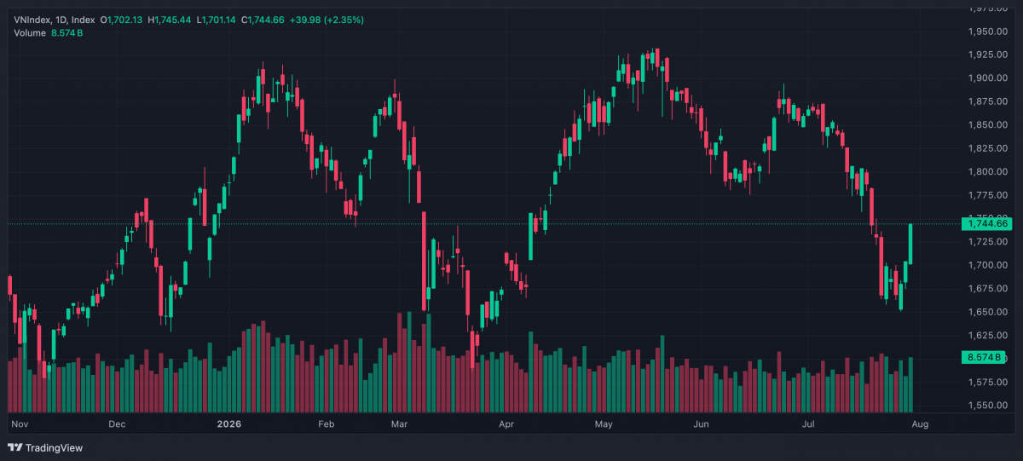1023x461 pixels.
Task: Click the 1,550.00 price axis label
Action: click(990, 406)
